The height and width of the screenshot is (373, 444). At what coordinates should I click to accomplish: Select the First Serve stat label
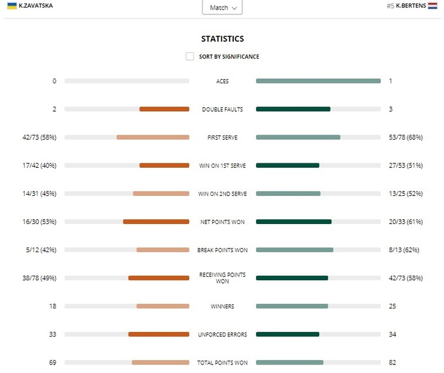pos(222,138)
